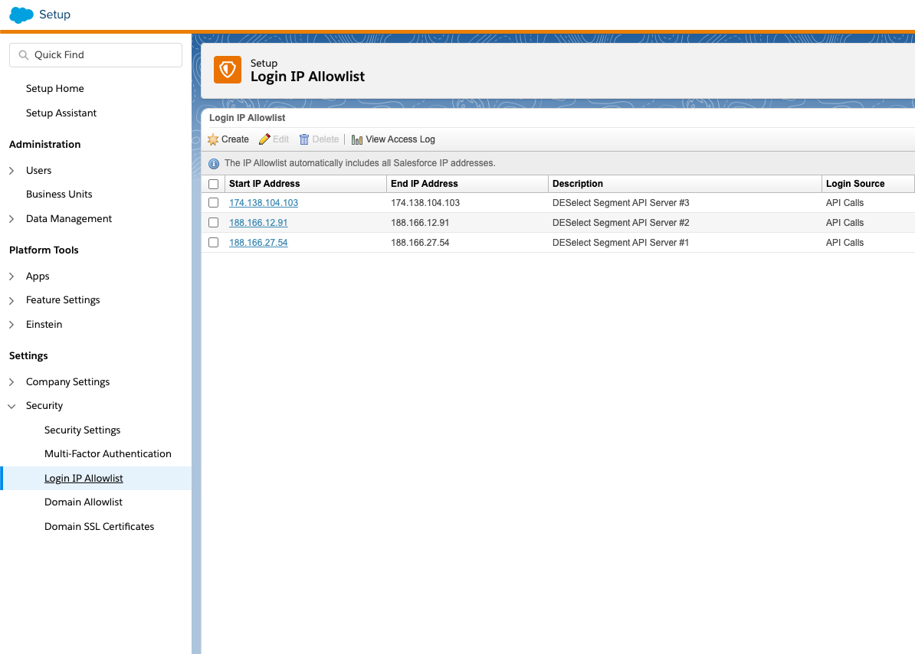Expand the Company Settings chevron
915x654 pixels.
click(x=11, y=382)
